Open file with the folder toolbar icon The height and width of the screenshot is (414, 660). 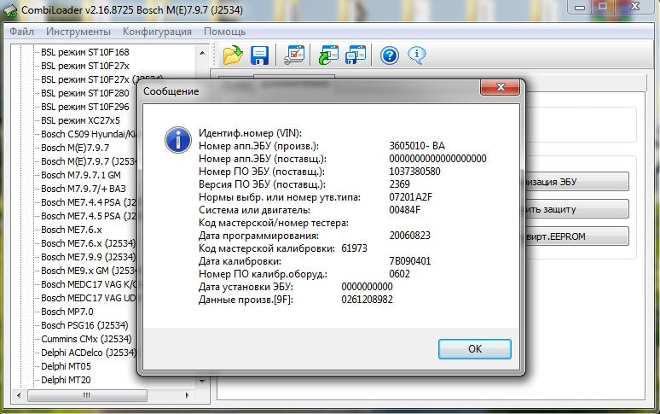click(233, 55)
